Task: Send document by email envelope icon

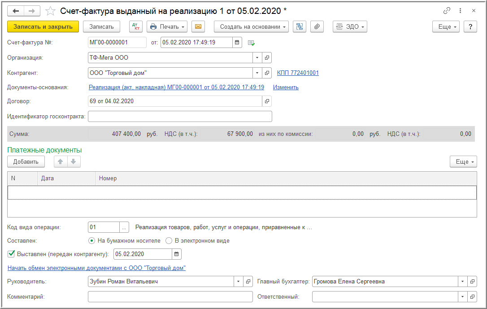Action: 198,27
